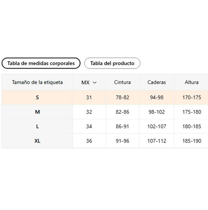This screenshot has height=210, width=208.
Task: Expand the MX size region dropdown
Action: point(89,82)
